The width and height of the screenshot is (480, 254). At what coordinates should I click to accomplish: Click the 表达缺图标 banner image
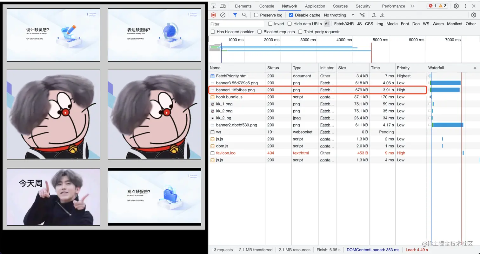(155, 35)
